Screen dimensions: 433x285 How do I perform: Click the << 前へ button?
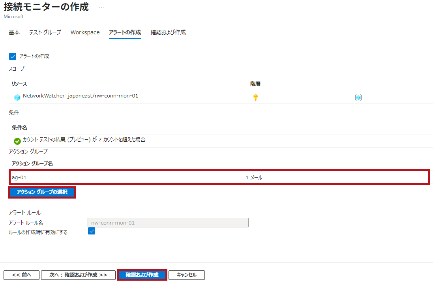[x=22, y=275]
